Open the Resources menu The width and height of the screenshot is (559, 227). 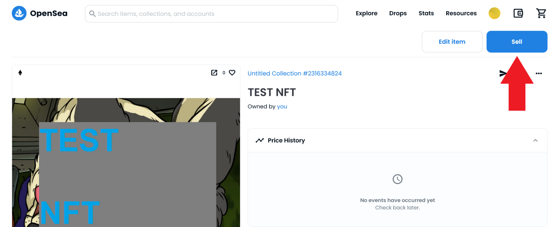tap(461, 13)
